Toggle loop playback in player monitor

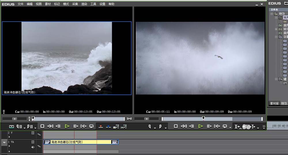tap(91, 126)
